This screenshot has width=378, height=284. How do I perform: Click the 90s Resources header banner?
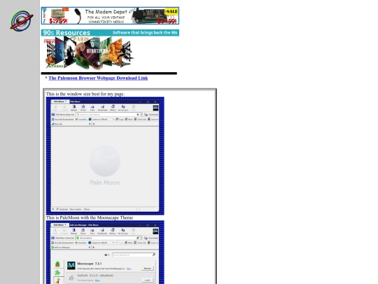tap(110, 32)
